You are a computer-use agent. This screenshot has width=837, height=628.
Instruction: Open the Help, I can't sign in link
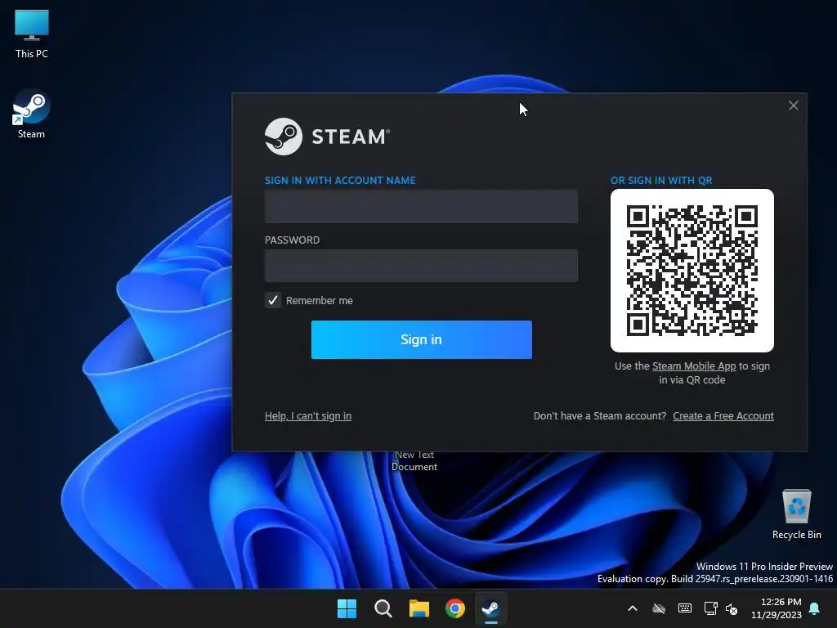308,416
